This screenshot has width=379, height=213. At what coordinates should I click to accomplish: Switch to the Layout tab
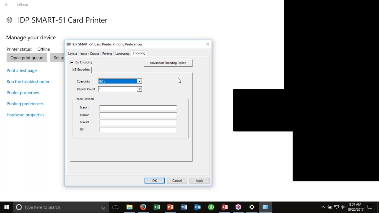click(73, 54)
